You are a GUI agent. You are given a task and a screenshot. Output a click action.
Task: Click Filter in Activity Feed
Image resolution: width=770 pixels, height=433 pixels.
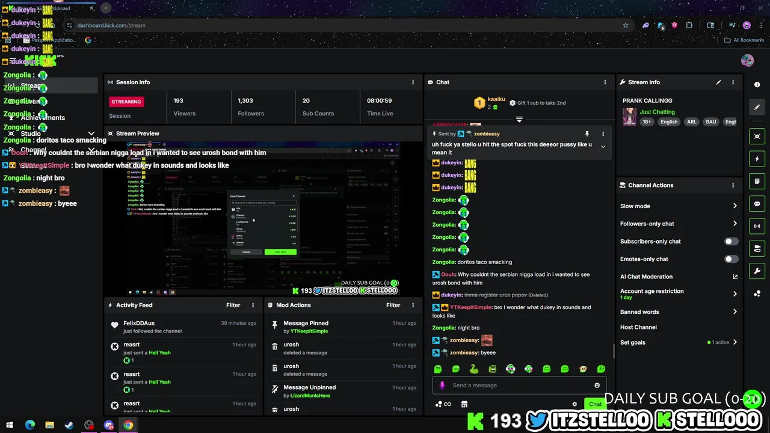[x=233, y=306]
